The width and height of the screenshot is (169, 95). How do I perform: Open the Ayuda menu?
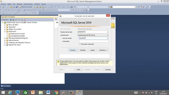(x=44, y=4)
